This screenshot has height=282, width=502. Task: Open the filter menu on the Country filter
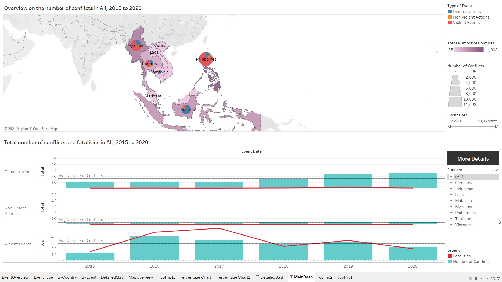click(493, 170)
